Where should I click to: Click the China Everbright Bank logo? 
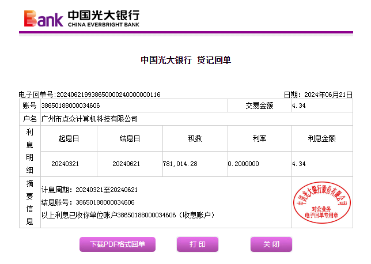click(x=82, y=18)
